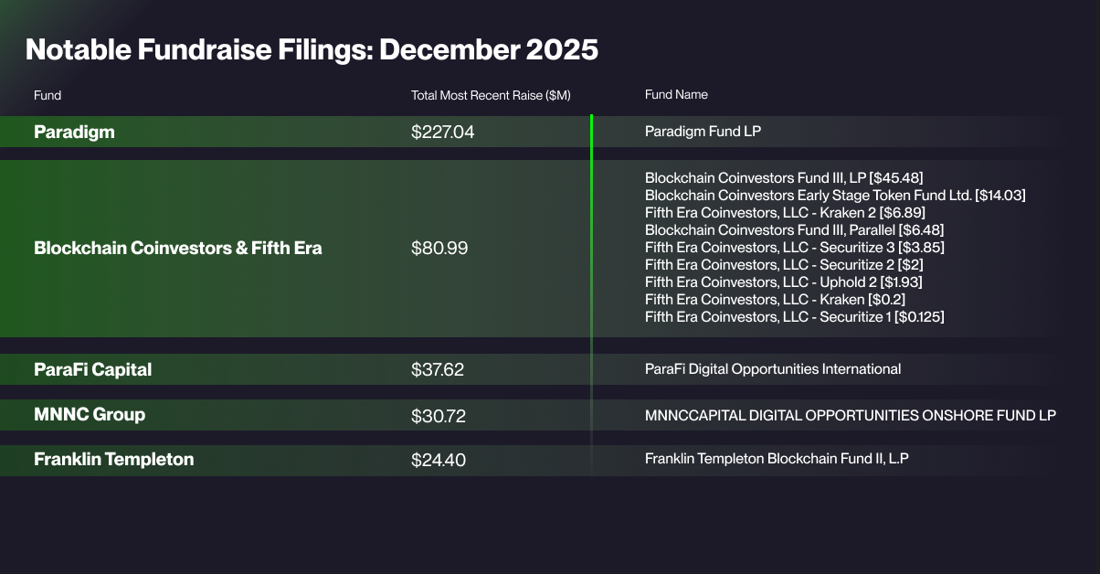Click 'Paradigm Fund LP' fund name
1100x574 pixels.
(x=703, y=132)
